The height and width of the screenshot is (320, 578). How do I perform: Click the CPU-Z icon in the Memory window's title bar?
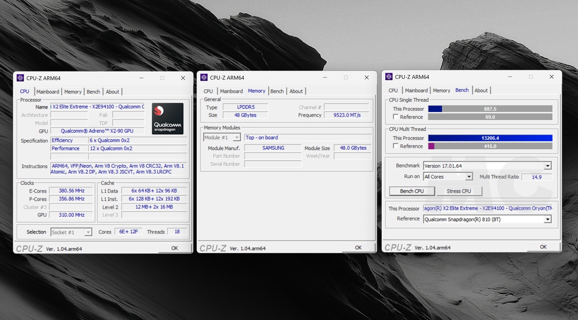point(204,77)
